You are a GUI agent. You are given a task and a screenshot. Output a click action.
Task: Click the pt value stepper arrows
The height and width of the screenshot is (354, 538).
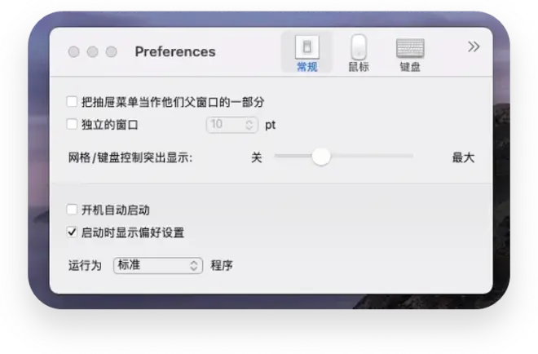coord(249,125)
